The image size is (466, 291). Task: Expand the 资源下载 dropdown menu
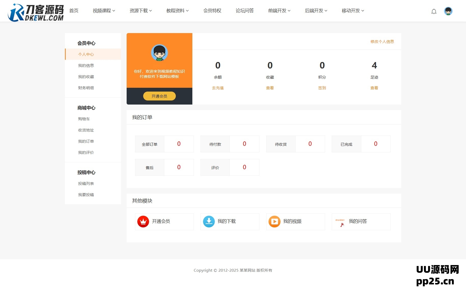point(140,11)
